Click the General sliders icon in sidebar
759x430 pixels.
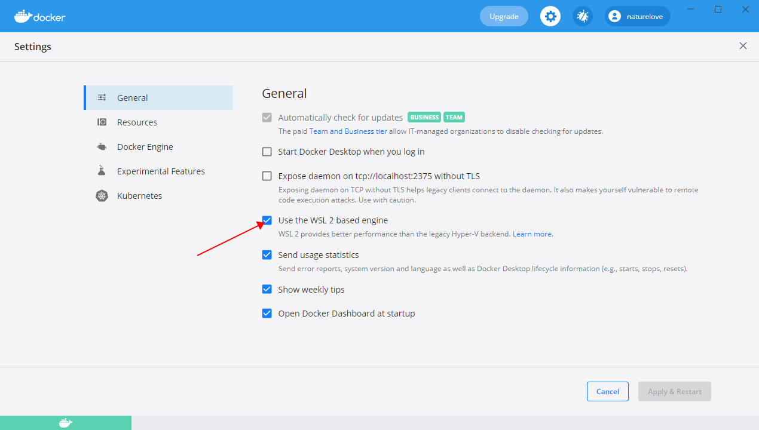tap(102, 97)
